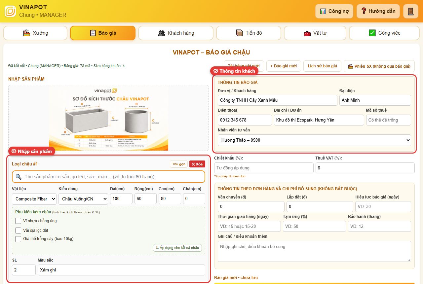Click the people icon on Khách hàng tab
This screenshot has width=423, height=284.
point(162,33)
